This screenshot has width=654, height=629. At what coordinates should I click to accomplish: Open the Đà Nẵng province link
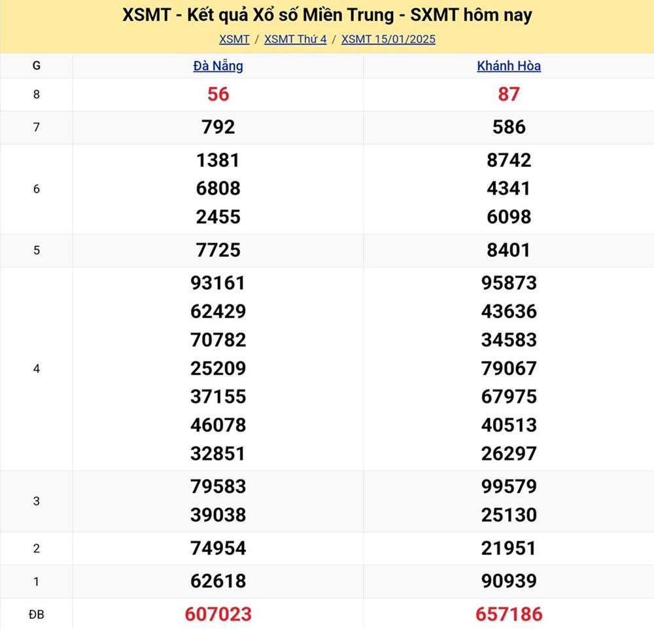[218, 66]
